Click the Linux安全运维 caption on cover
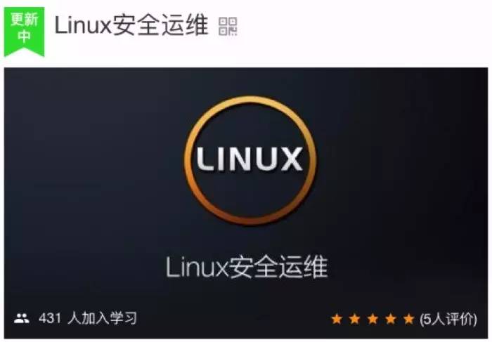 click(247, 267)
